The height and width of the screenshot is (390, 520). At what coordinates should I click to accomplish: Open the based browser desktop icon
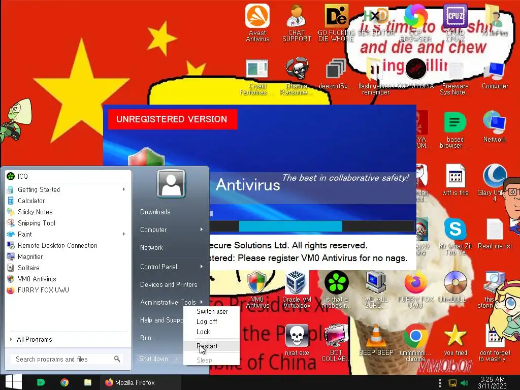tap(455, 129)
